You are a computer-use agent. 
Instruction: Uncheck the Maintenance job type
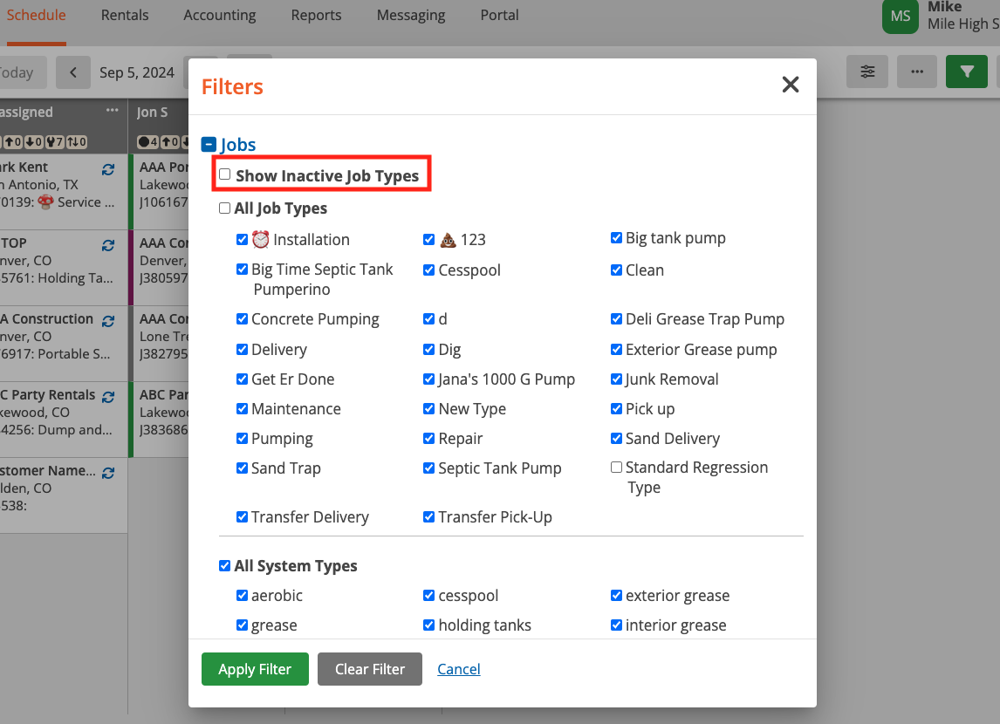242,408
